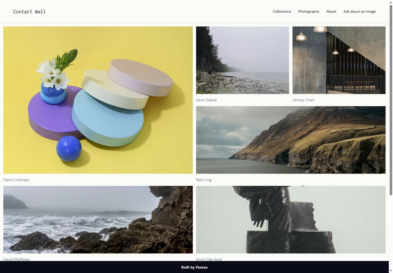Select Ask about an image
393x273 pixels.
point(359,12)
